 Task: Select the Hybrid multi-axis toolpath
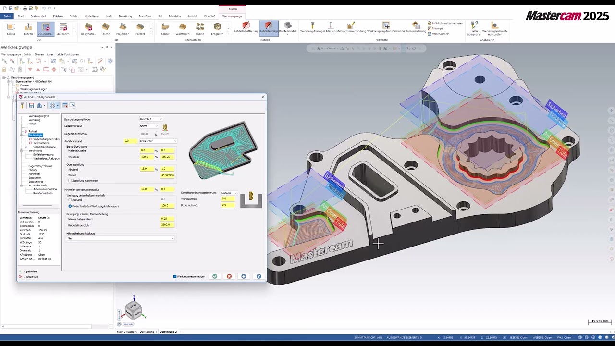tap(200, 28)
